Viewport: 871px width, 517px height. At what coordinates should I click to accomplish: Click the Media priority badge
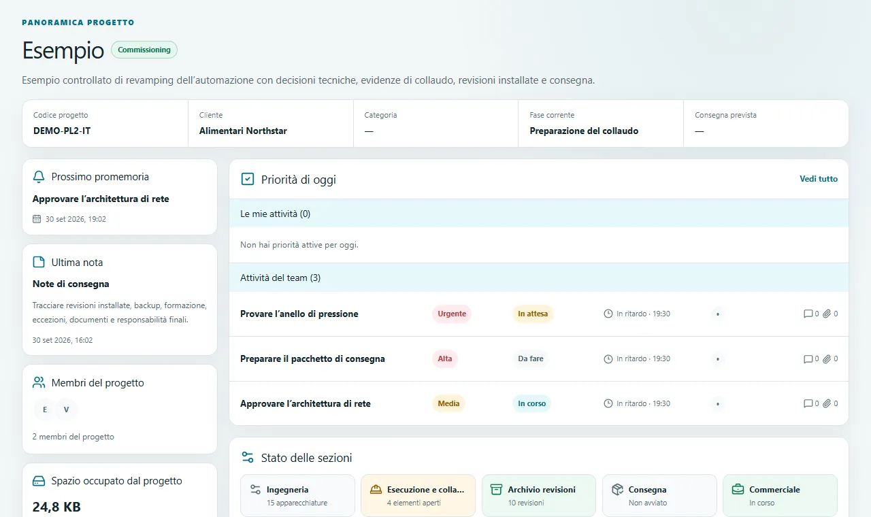[x=448, y=403]
